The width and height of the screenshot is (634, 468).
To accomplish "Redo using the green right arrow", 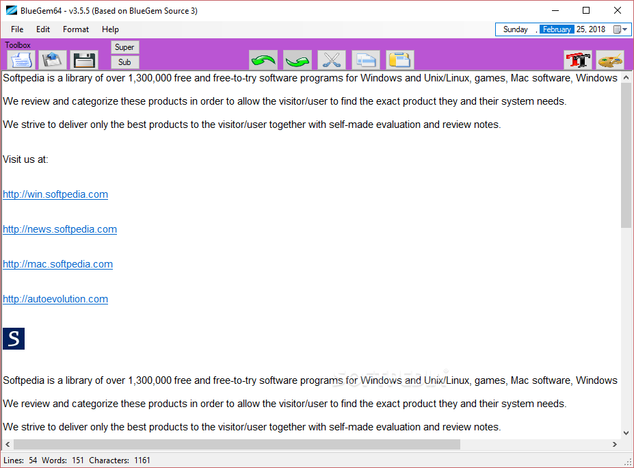I will [x=298, y=60].
